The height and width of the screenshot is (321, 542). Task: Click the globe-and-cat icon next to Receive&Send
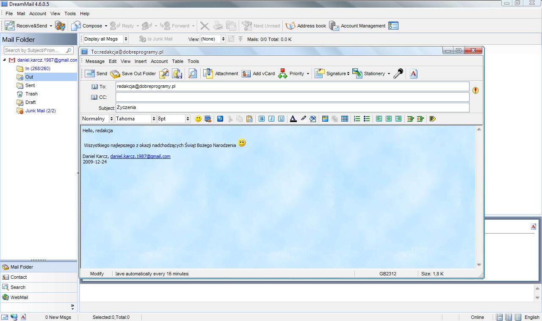point(60,26)
